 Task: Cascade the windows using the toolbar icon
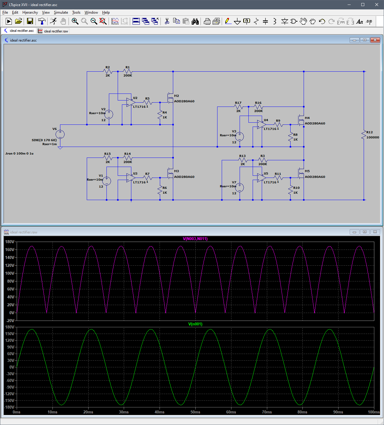[x=146, y=21]
